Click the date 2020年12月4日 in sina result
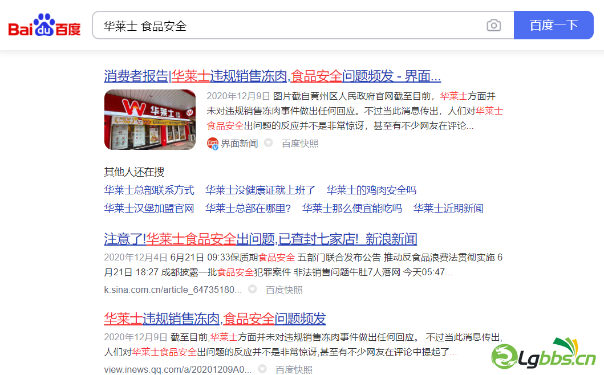Image resolution: width=604 pixels, height=375 pixels. tap(136, 257)
